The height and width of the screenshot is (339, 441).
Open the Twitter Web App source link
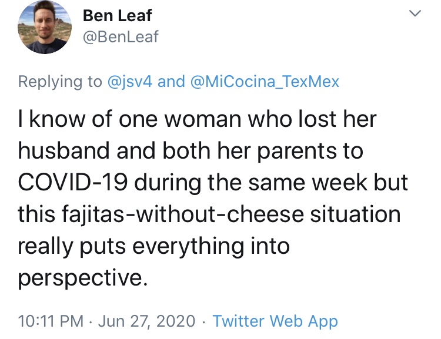click(275, 321)
